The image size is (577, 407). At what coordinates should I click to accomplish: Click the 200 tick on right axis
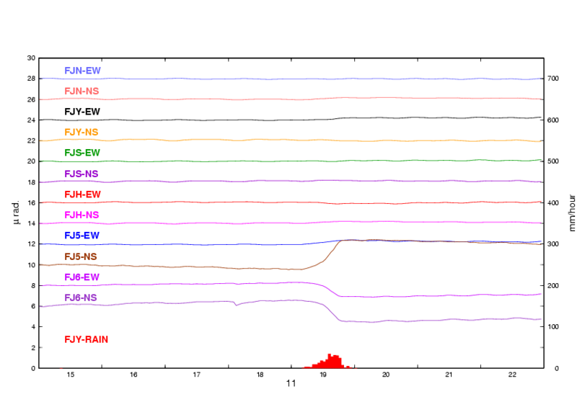(553, 286)
